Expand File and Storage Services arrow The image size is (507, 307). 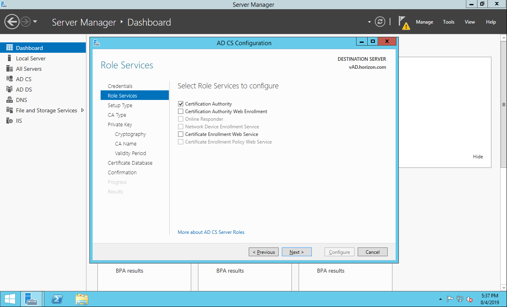click(83, 110)
